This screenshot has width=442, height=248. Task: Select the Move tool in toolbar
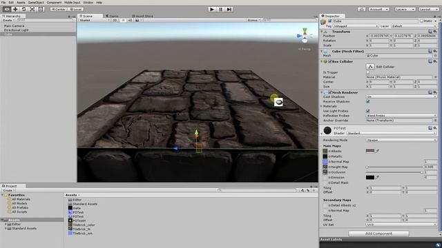[x=15, y=9]
